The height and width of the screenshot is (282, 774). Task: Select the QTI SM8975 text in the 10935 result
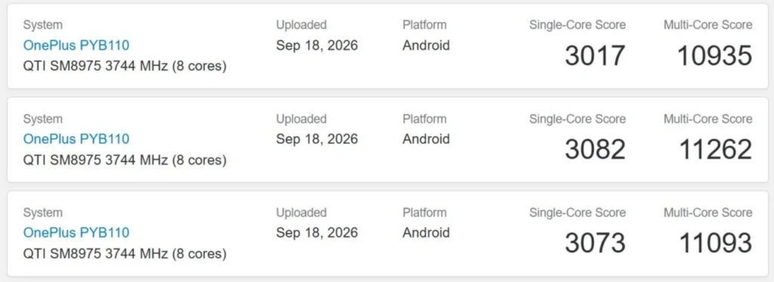coord(62,67)
